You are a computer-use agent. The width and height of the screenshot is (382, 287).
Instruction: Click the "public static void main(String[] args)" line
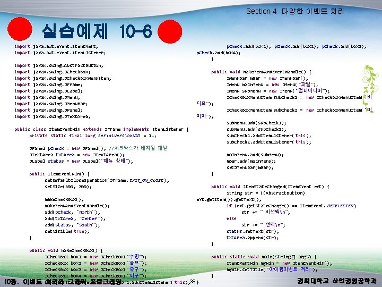tap(264, 257)
